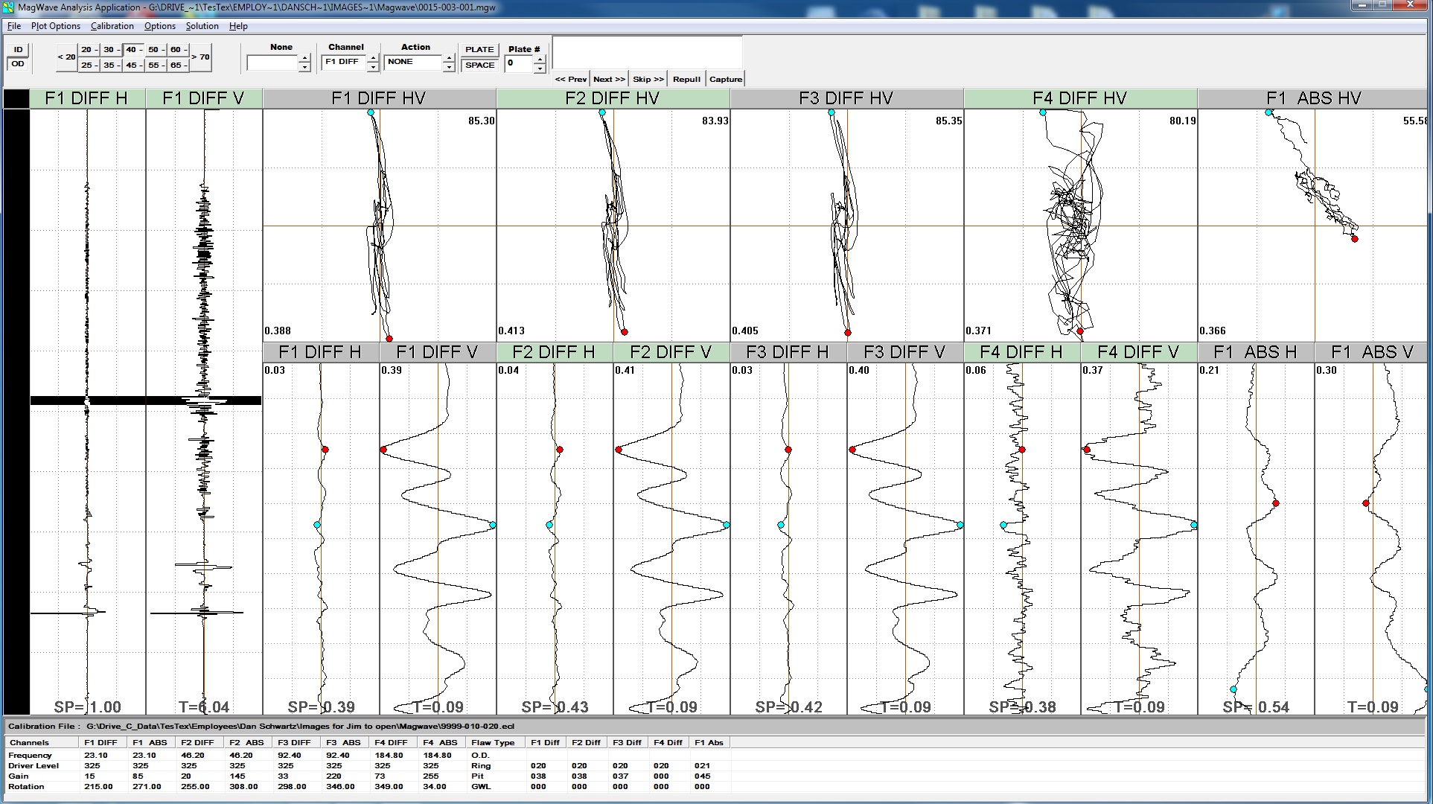1433x804 pixels.
Task: Click the 'Skip >>' button
Action: point(648,79)
